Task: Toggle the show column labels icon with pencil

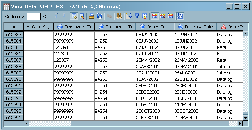Action: [x=163, y=16]
